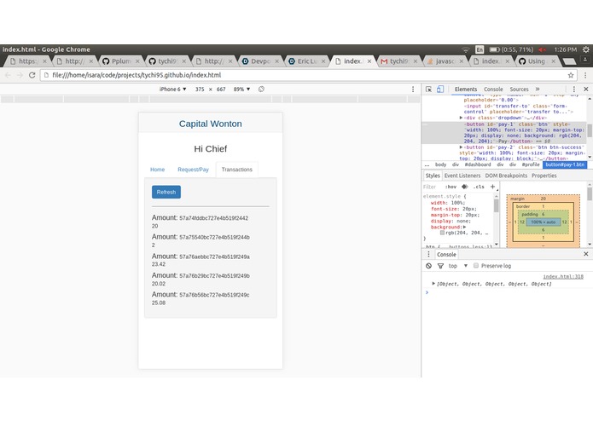593x421 pixels.
Task: Add a new style rule
Action: click(493, 187)
